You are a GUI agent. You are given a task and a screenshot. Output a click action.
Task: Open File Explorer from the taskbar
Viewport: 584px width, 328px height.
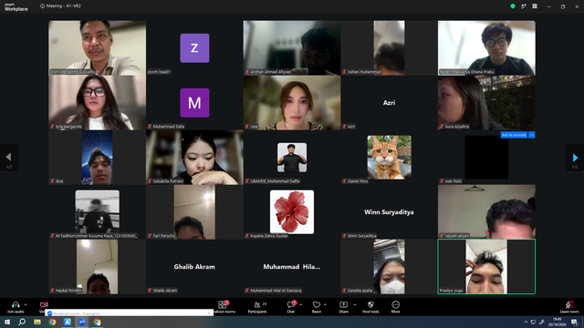point(37,322)
